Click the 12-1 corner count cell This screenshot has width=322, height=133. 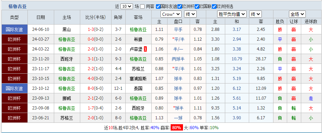point(118,88)
